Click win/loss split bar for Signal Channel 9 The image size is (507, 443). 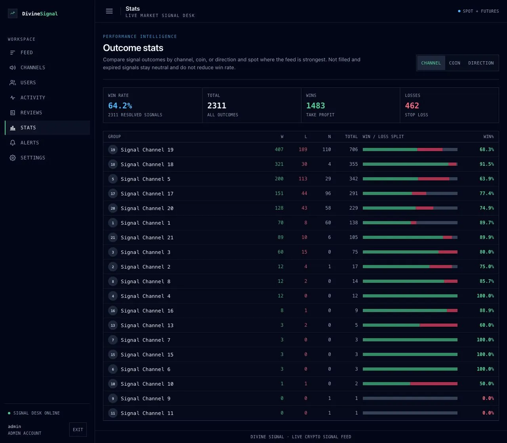(x=410, y=398)
